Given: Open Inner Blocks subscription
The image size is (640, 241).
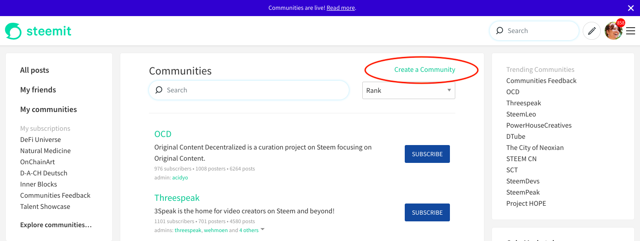Looking at the screenshot, I should tap(38, 184).
